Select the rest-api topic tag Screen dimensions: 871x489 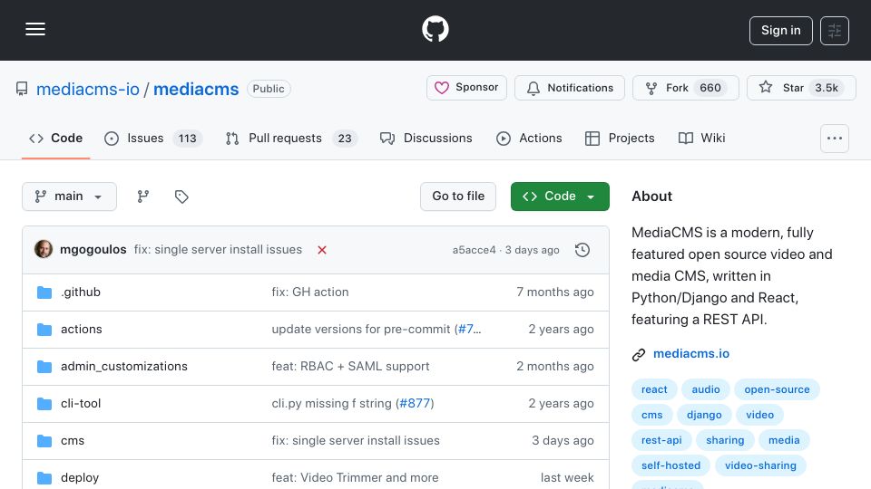tap(661, 440)
